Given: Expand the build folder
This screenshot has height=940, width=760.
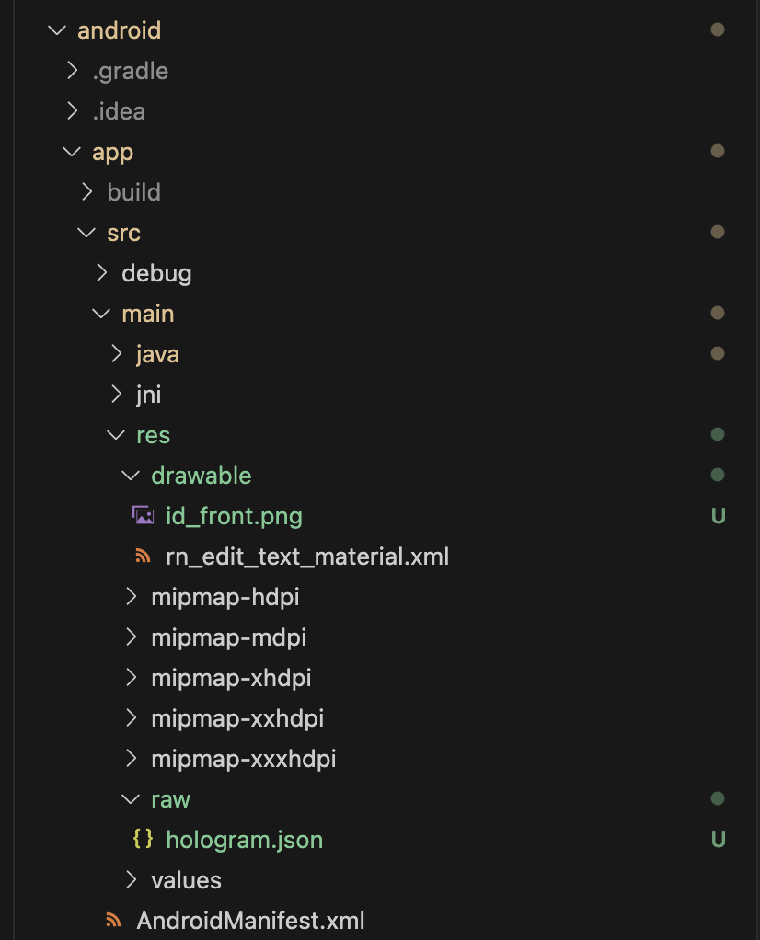Looking at the screenshot, I should tap(86, 191).
